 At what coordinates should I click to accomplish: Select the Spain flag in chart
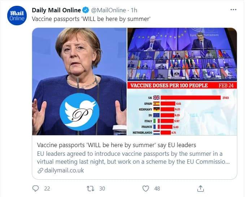[156, 103]
